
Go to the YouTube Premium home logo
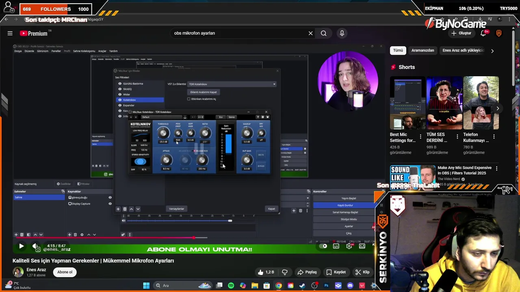point(34,34)
